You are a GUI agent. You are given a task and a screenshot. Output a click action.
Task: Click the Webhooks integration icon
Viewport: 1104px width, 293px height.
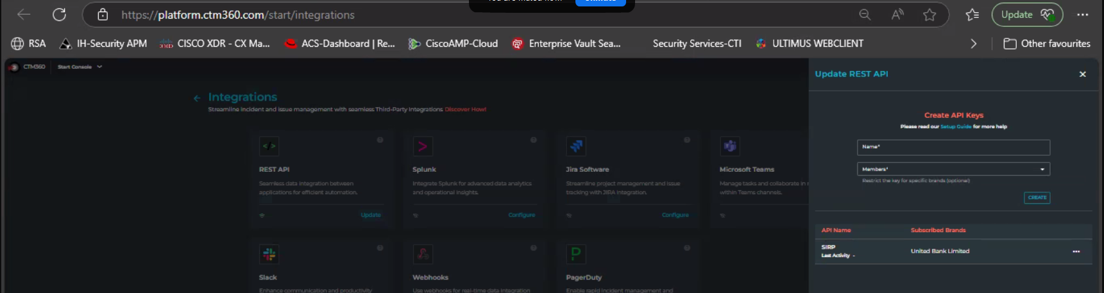(x=423, y=254)
